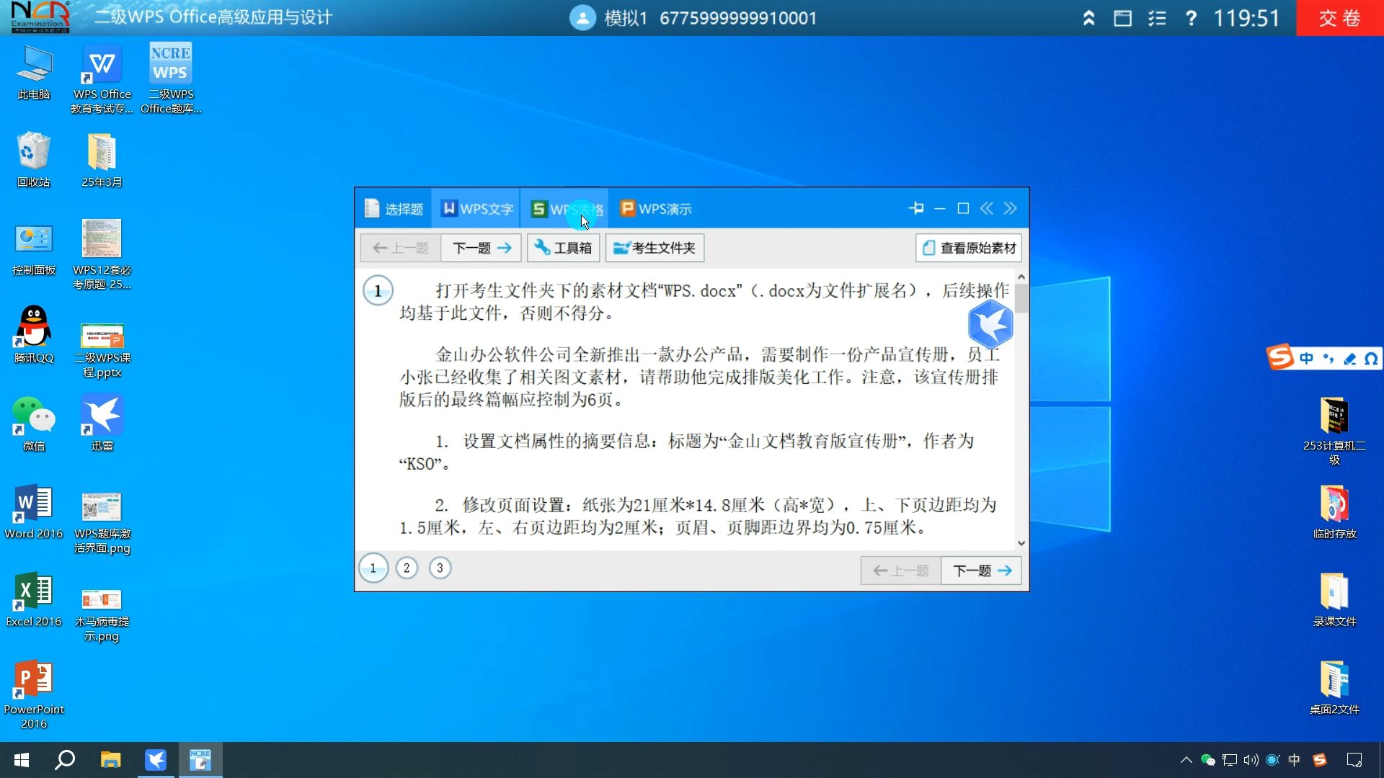Open 临时存放 folder

click(x=1334, y=511)
